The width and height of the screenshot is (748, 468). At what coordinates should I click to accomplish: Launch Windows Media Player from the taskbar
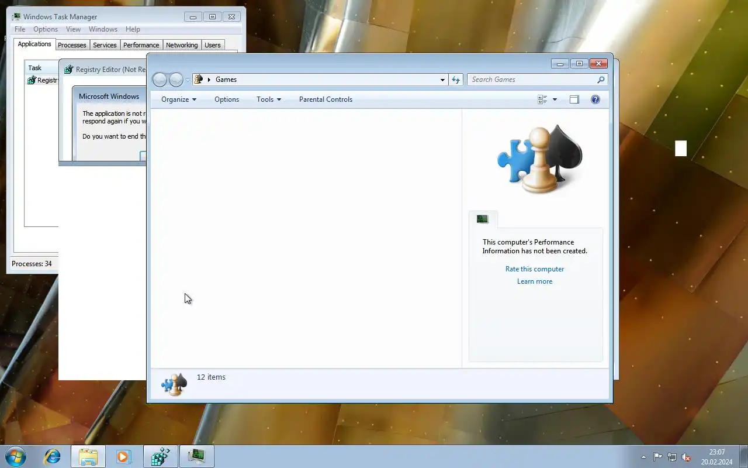tap(123, 456)
